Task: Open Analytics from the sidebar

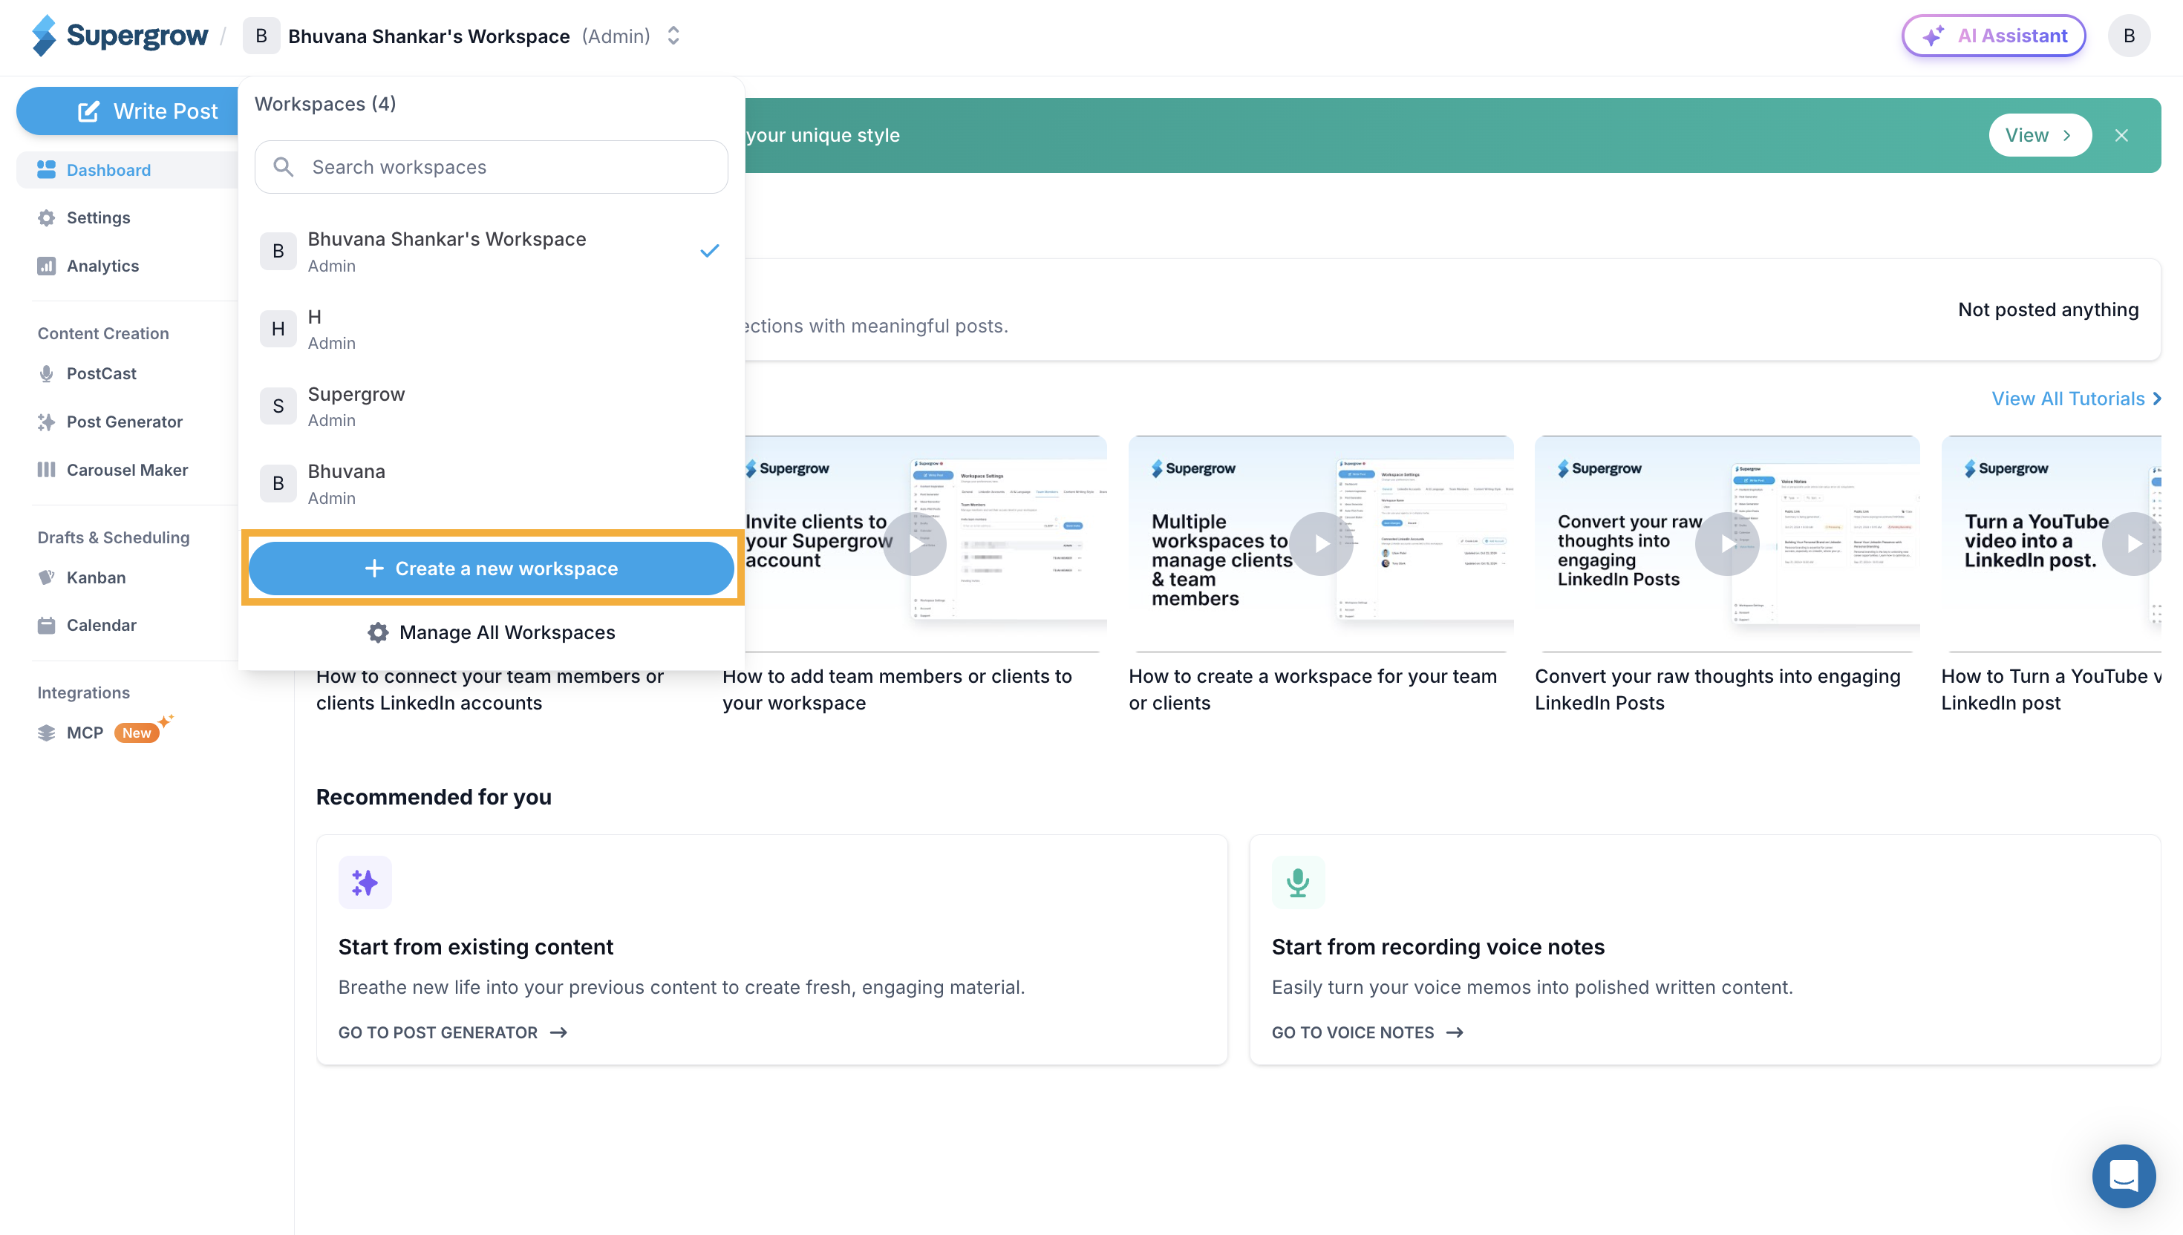Action: pyautogui.click(x=88, y=266)
